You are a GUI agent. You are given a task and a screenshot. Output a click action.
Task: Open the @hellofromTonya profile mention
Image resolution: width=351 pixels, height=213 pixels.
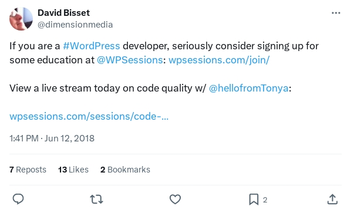point(249,88)
